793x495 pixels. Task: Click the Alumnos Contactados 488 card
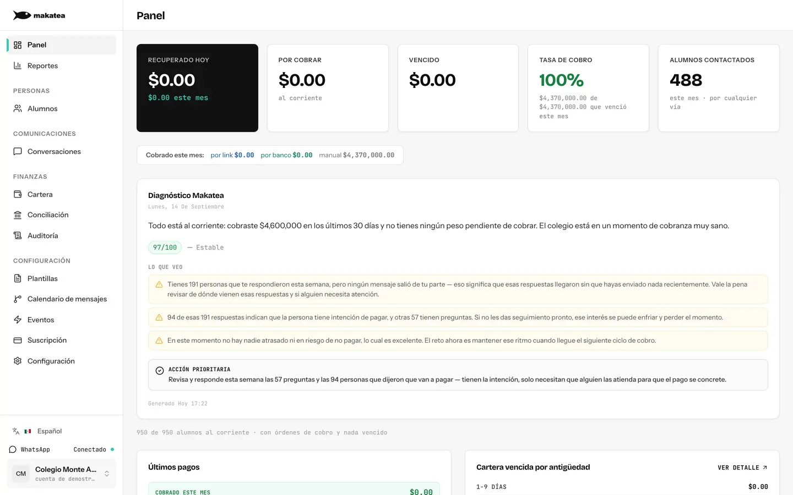tap(719, 88)
